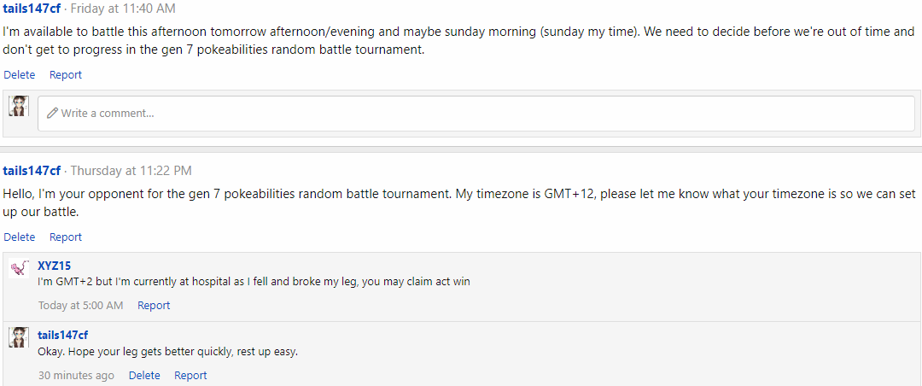The height and width of the screenshot is (386, 922).
Task: Open tails147cf profile on the Thursday post
Action: (32, 171)
